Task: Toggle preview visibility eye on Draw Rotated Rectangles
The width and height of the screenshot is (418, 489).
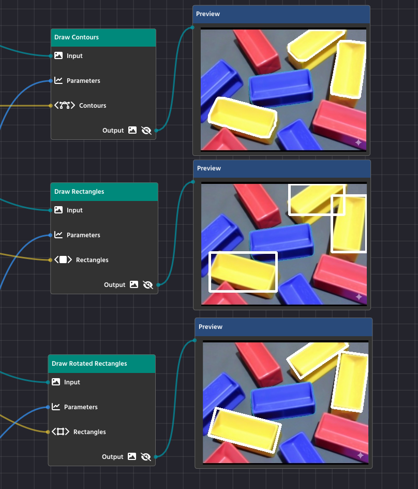Action: coord(146,456)
